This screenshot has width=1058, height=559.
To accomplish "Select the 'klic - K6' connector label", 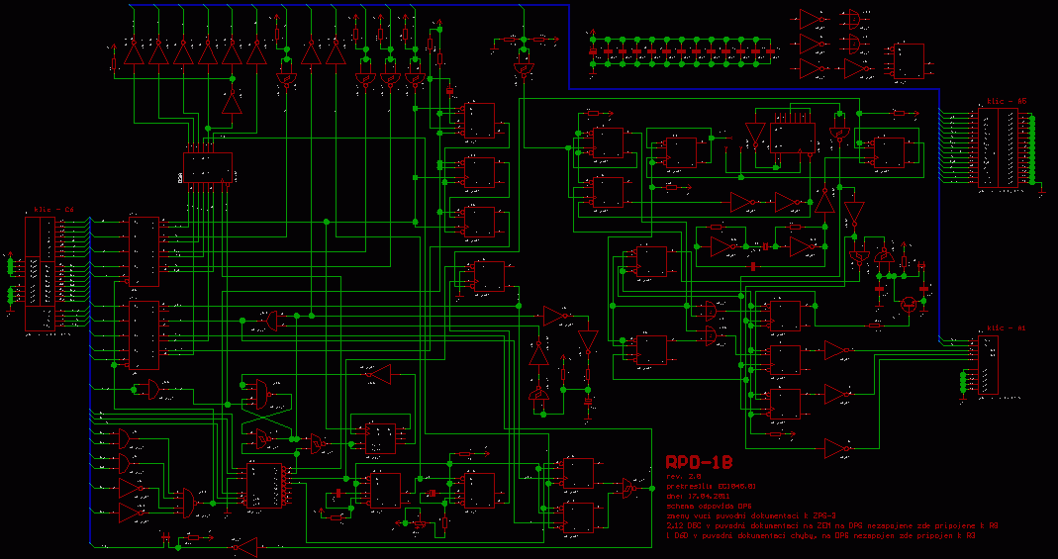I will [x=53, y=210].
